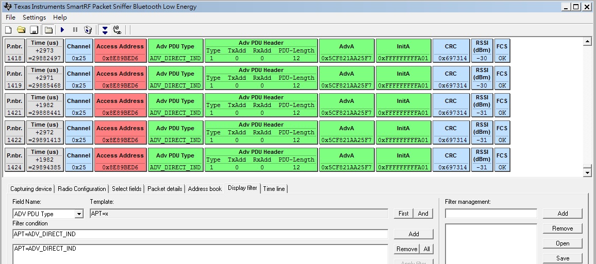Viewport: 596px width, 264px height.
Task: Click Add under Filter management
Action: point(562,214)
